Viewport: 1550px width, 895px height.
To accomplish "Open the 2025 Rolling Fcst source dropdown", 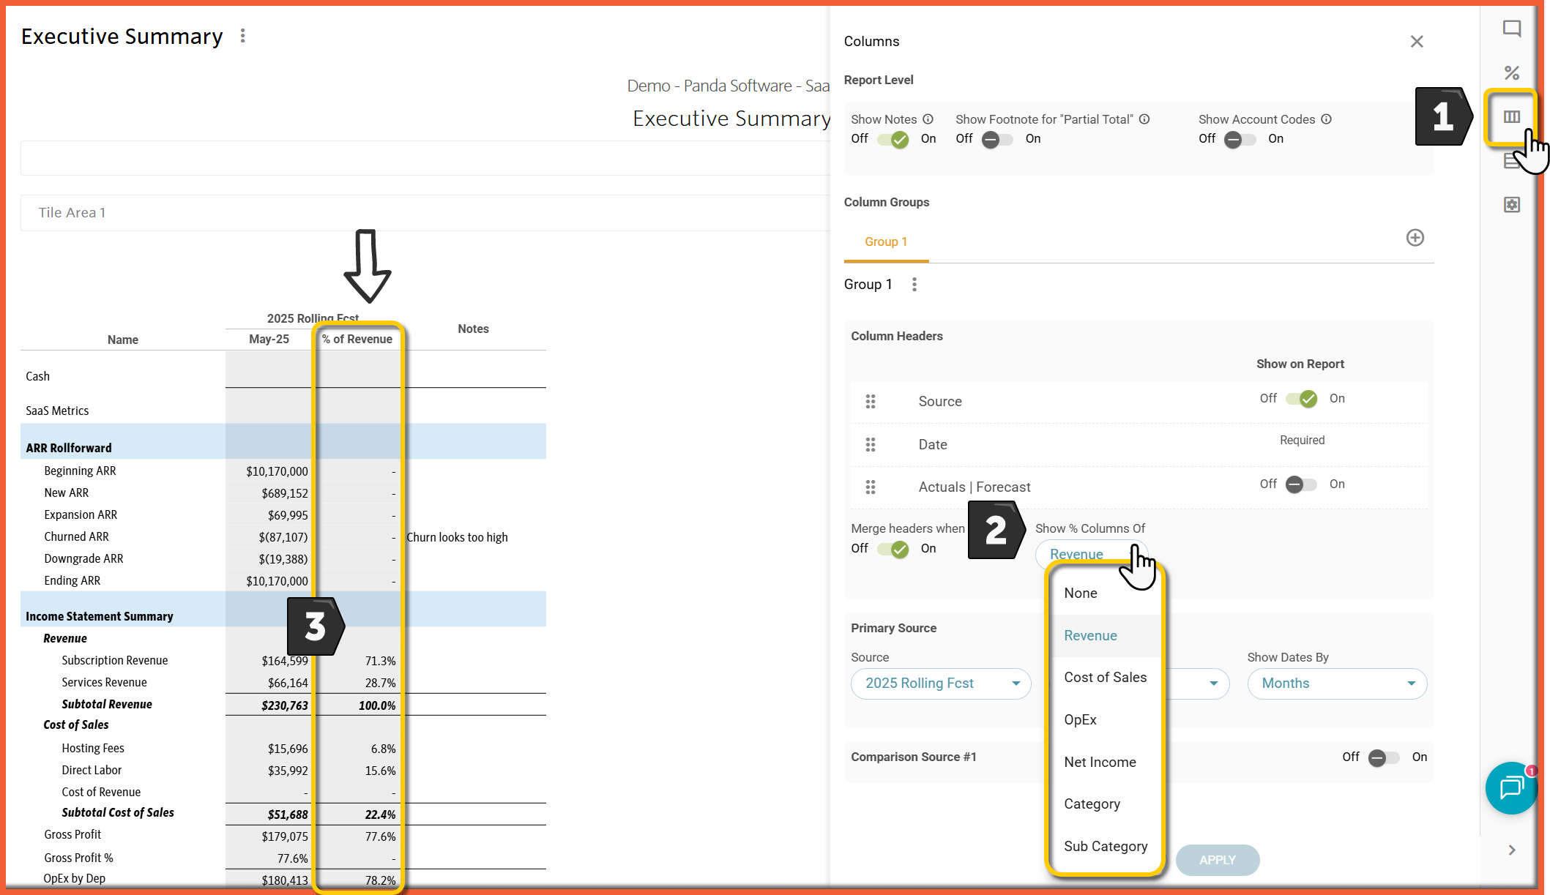I will pyautogui.click(x=941, y=684).
